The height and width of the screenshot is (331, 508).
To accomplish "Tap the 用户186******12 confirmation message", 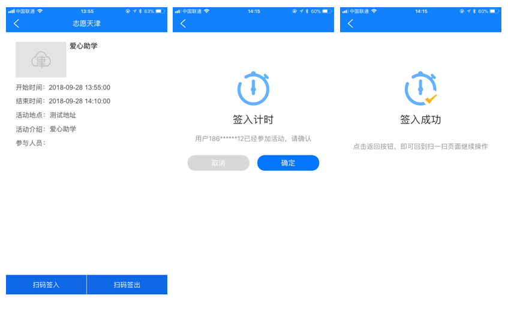I will [253, 139].
